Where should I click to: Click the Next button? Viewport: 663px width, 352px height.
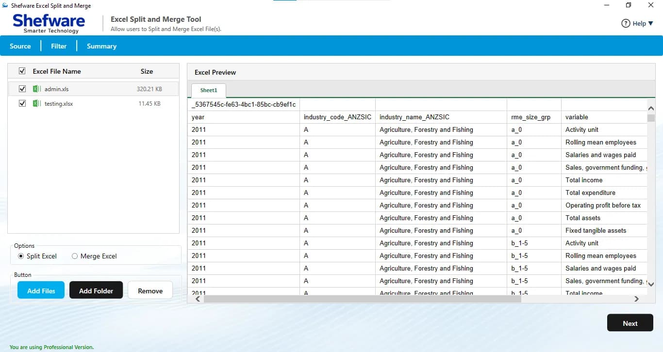click(630, 323)
